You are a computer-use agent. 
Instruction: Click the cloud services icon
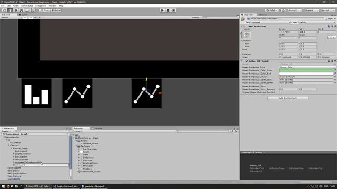tap(283, 10)
